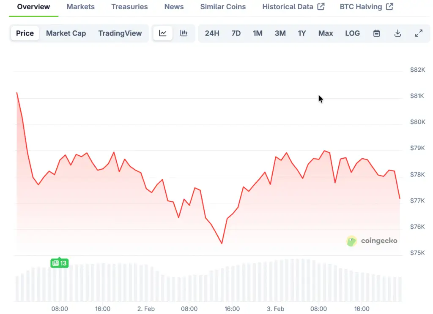Viewport: 433px width, 314px height.
Task: Open the calendar date range picker
Action: (x=376, y=33)
